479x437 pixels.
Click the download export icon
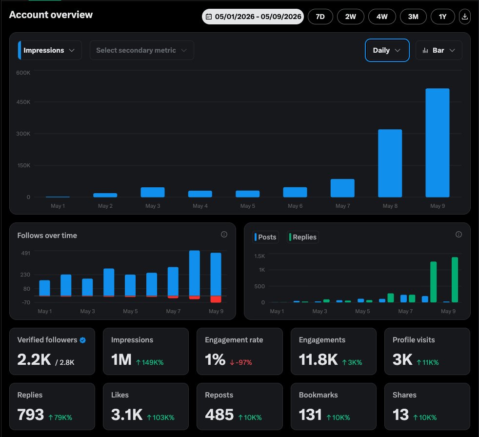465,17
